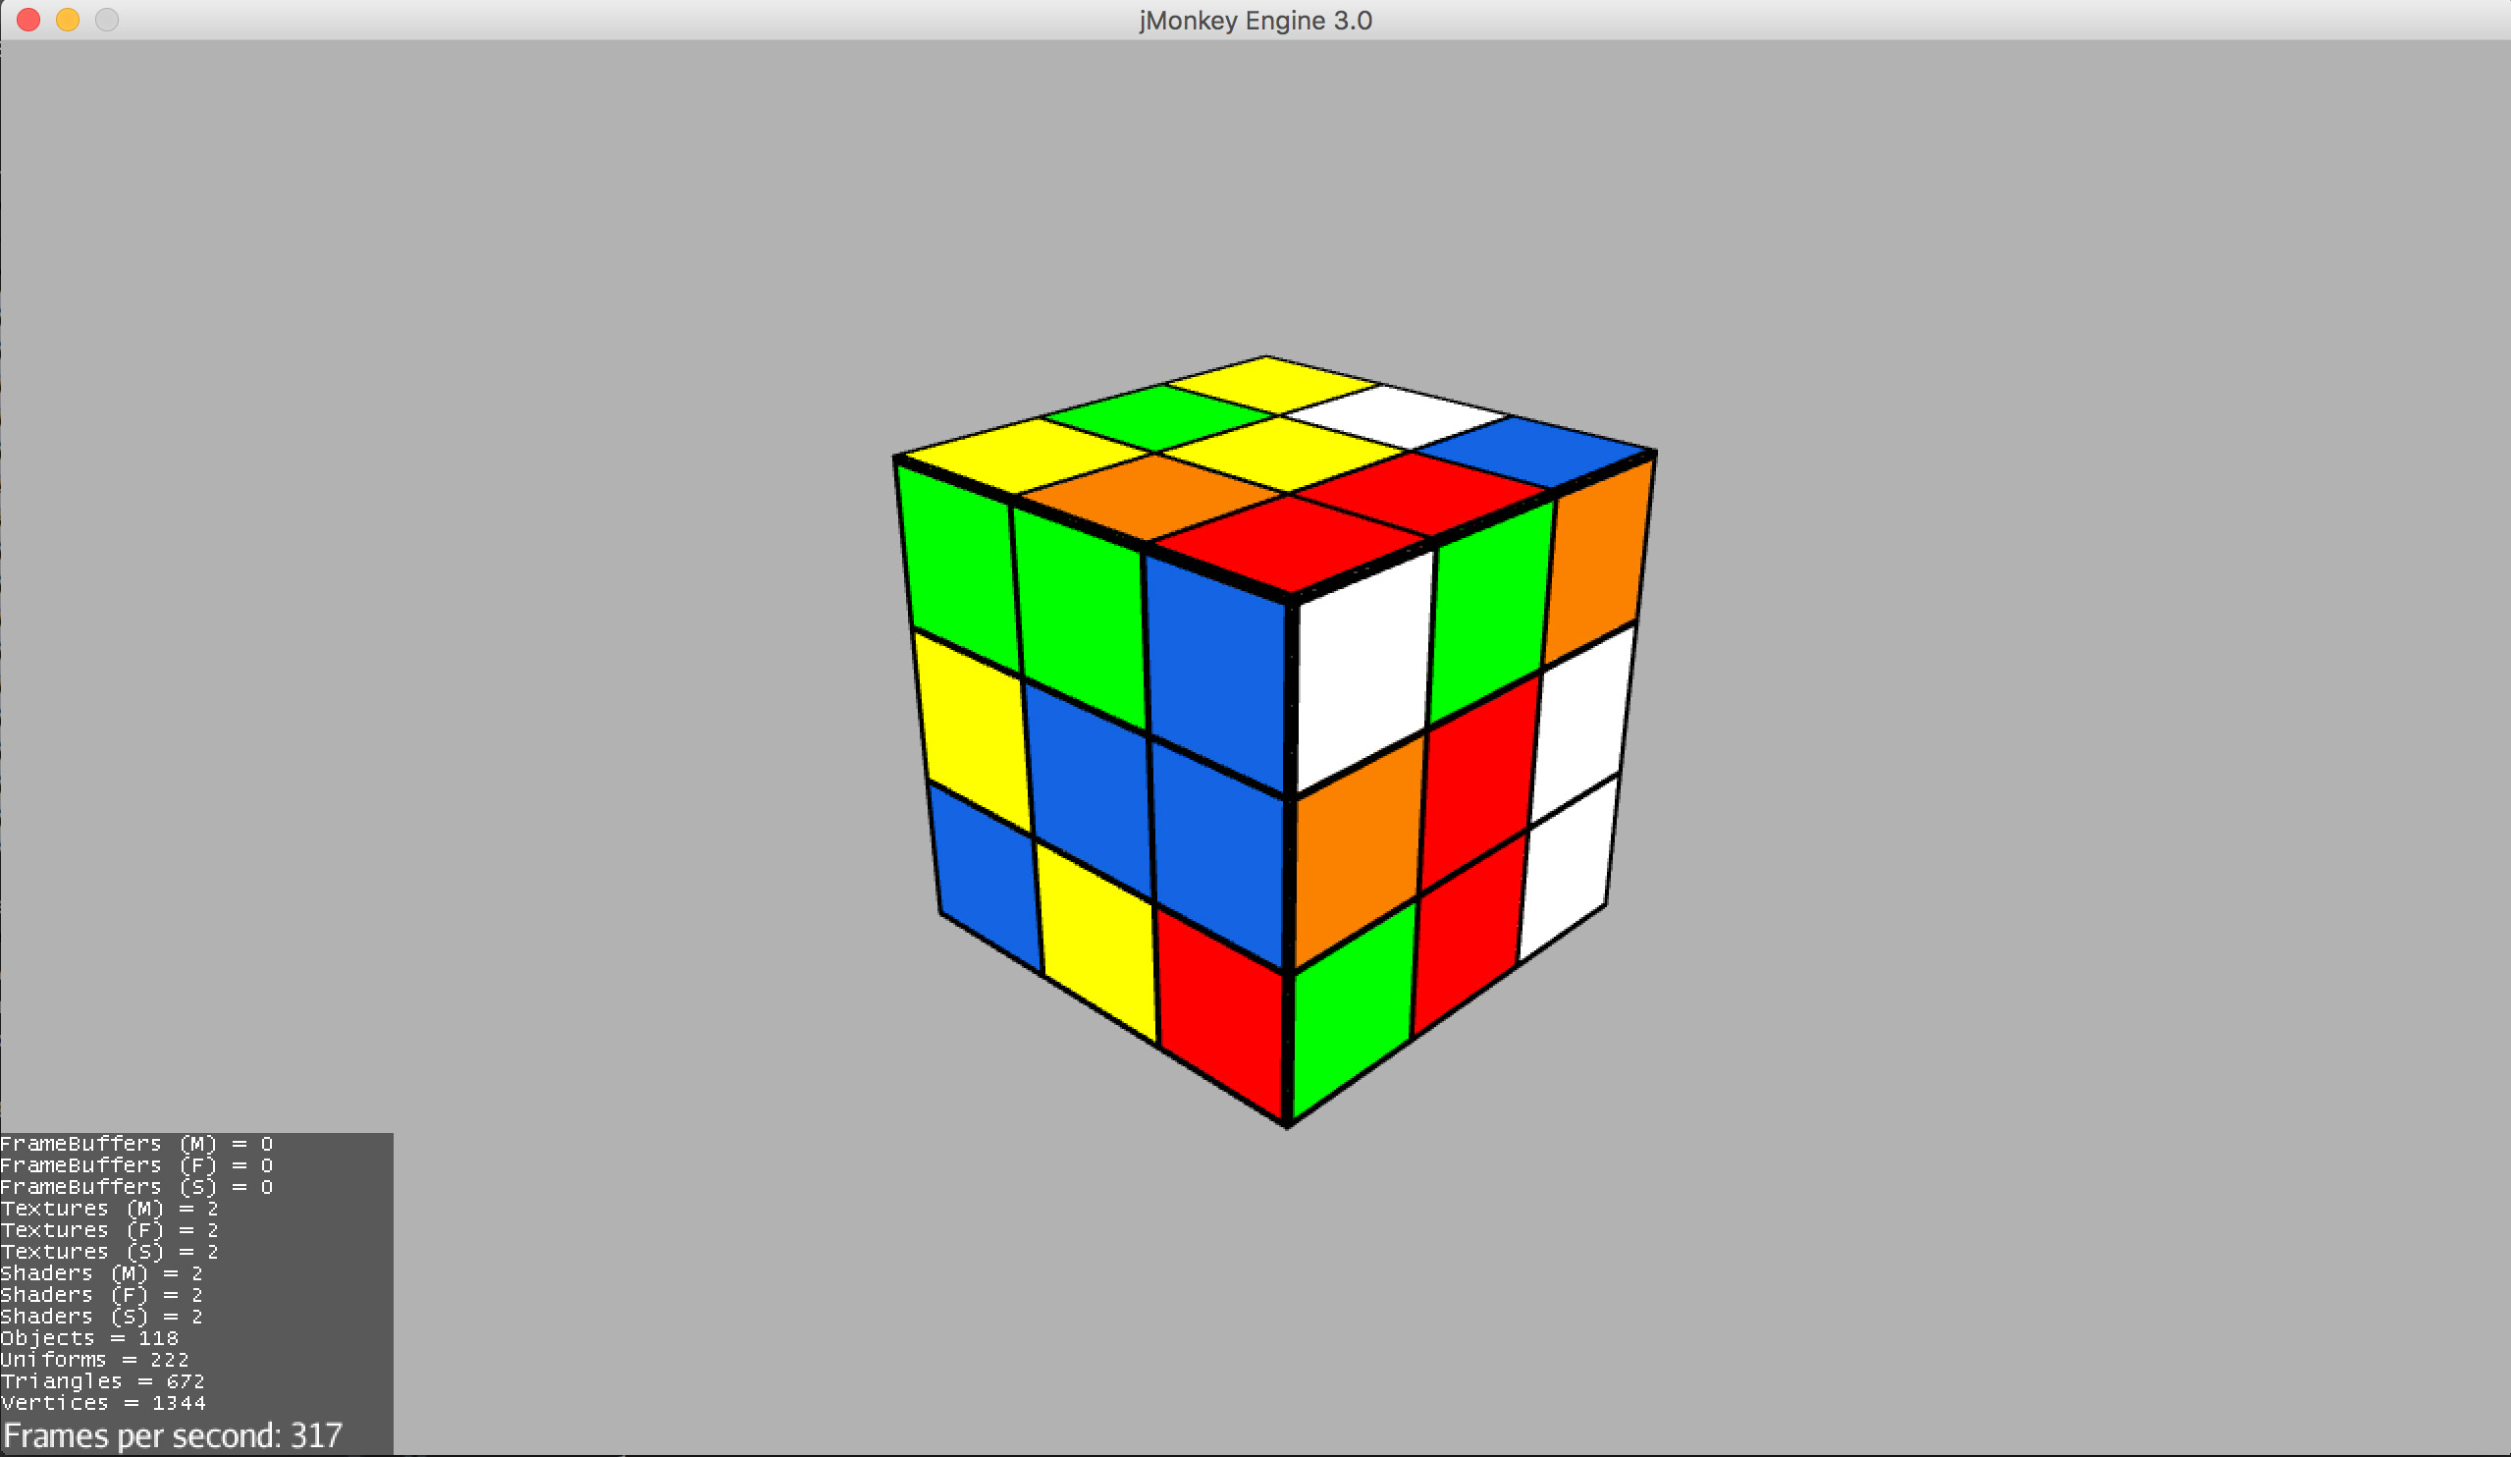Image resolution: width=2511 pixels, height=1457 pixels.
Task: Click the 'Shaders (M) = 2' stat line
Action: [x=102, y=1273]
